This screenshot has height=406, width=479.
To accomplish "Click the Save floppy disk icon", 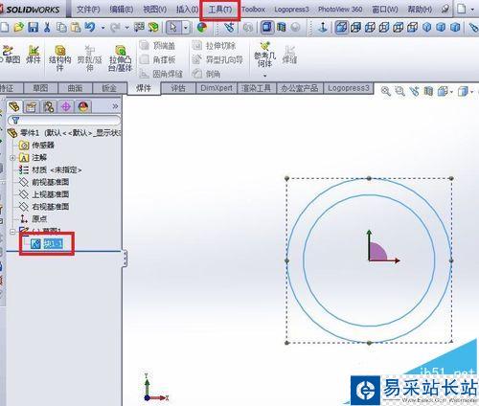I will (34, 27).
